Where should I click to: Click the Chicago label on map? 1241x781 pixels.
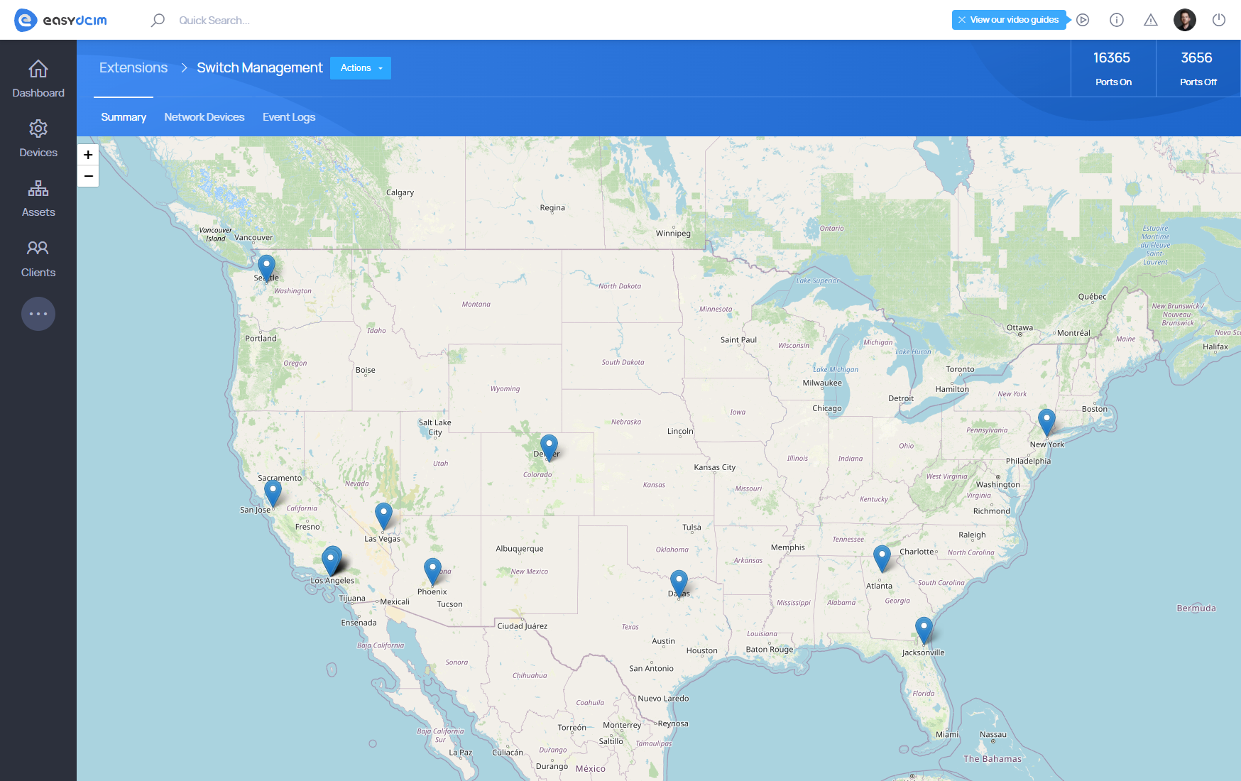point(827,408)
